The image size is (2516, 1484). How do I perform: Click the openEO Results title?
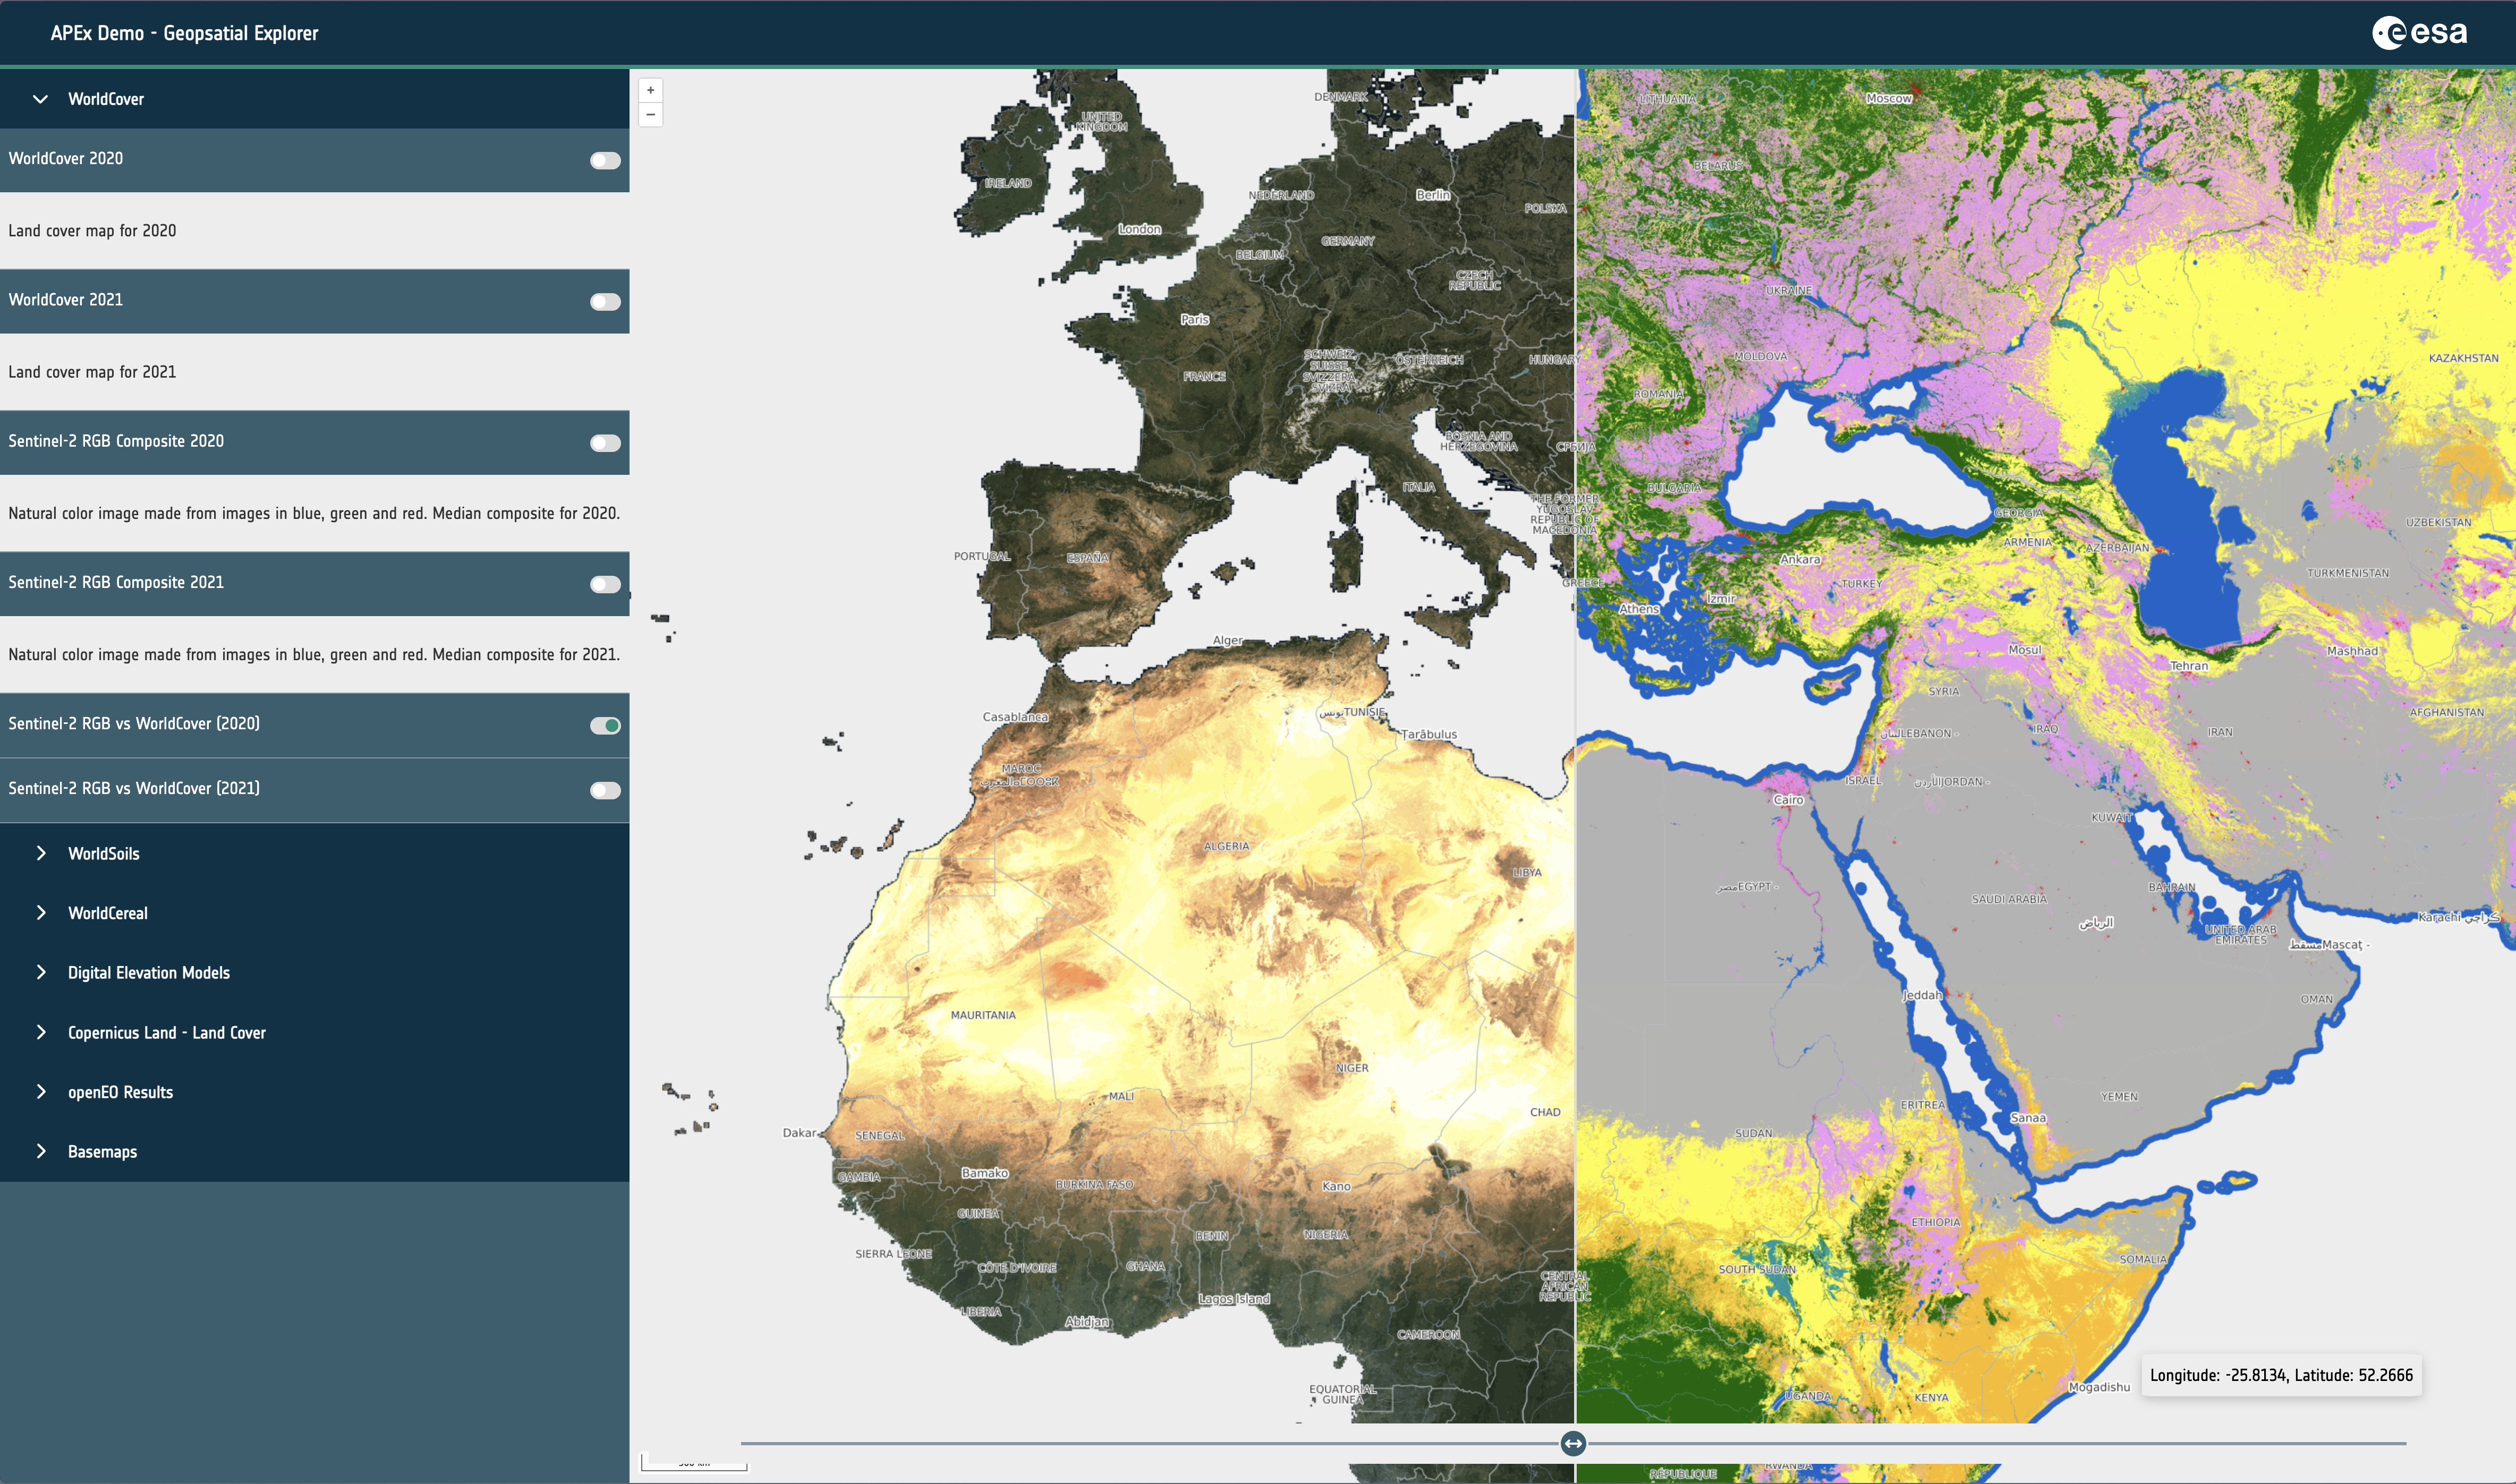121,1092
